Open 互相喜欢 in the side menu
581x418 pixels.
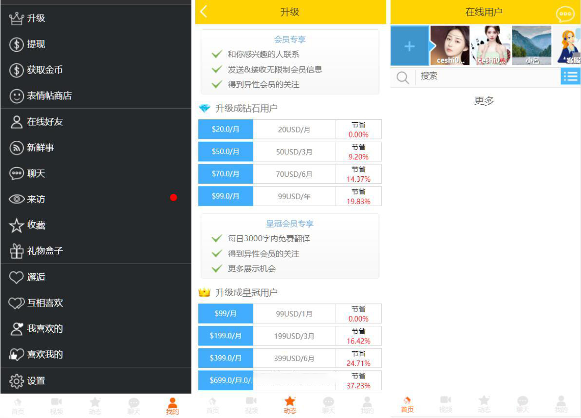click(x=45, y=303)
